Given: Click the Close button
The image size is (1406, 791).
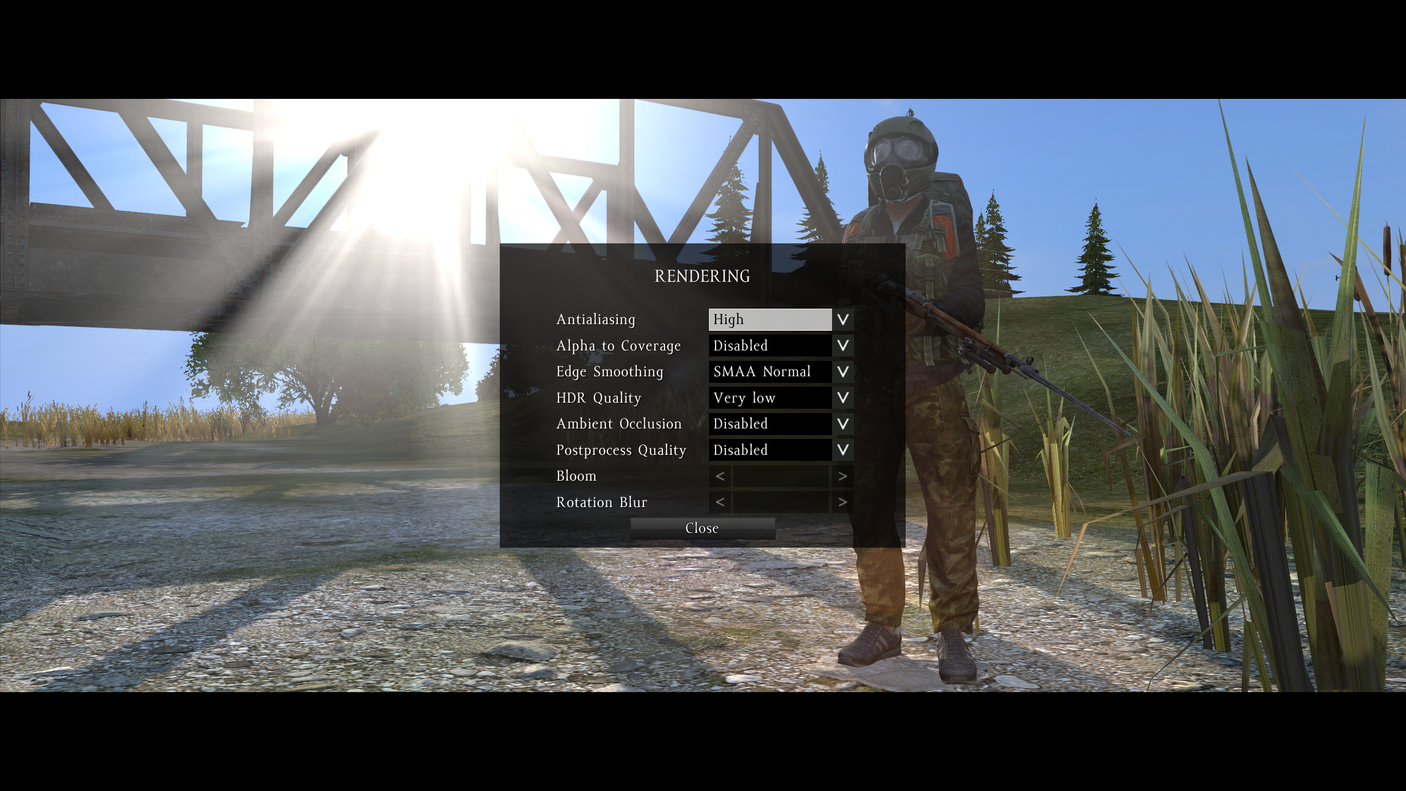Looking at the screenshot, I should (702, 527).
